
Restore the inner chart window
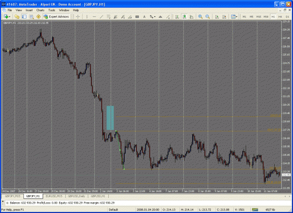pyautogui.click(x=285, y=10)
